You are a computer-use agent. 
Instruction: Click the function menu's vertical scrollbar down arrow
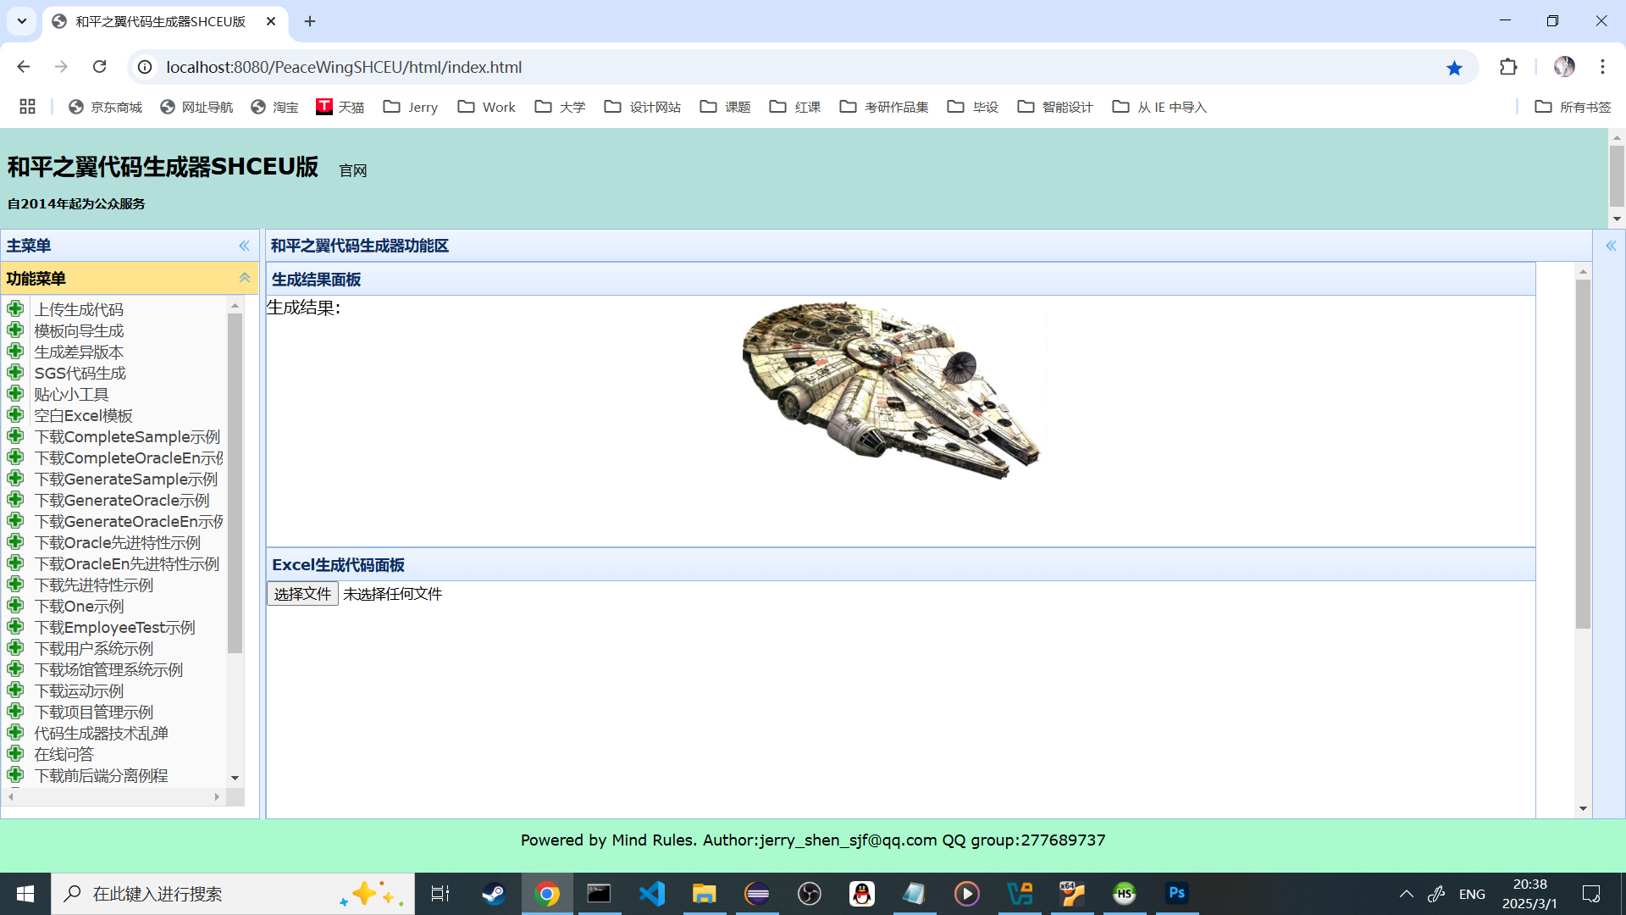pos(235,777)
